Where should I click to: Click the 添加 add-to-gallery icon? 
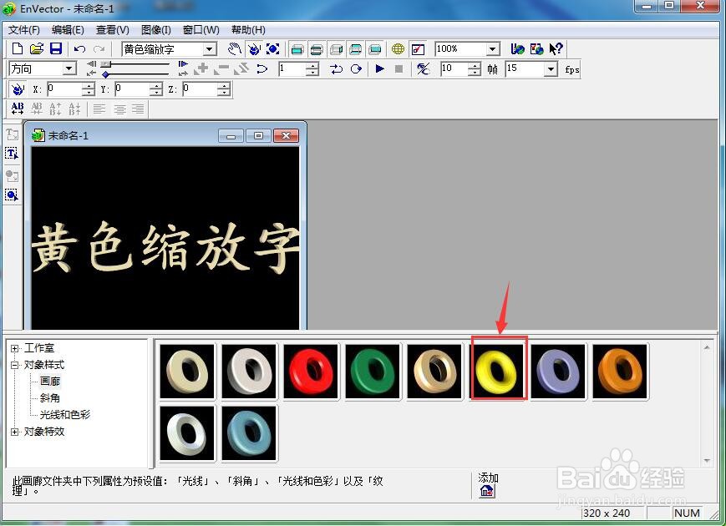[x=486, y=491]
